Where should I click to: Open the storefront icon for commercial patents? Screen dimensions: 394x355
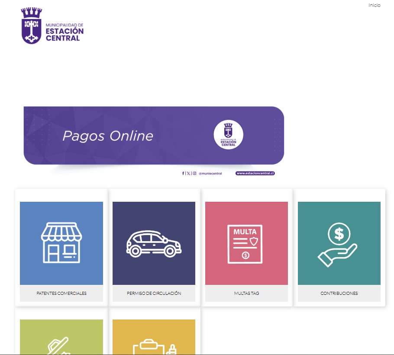tap(61, 243)
